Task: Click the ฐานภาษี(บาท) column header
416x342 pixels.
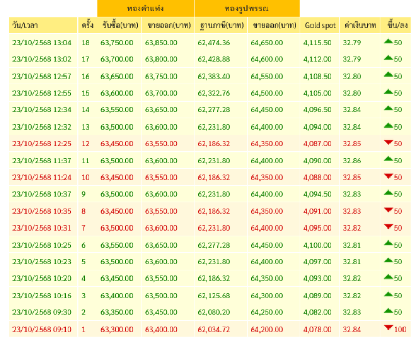Action: click(x=221, y=26)
